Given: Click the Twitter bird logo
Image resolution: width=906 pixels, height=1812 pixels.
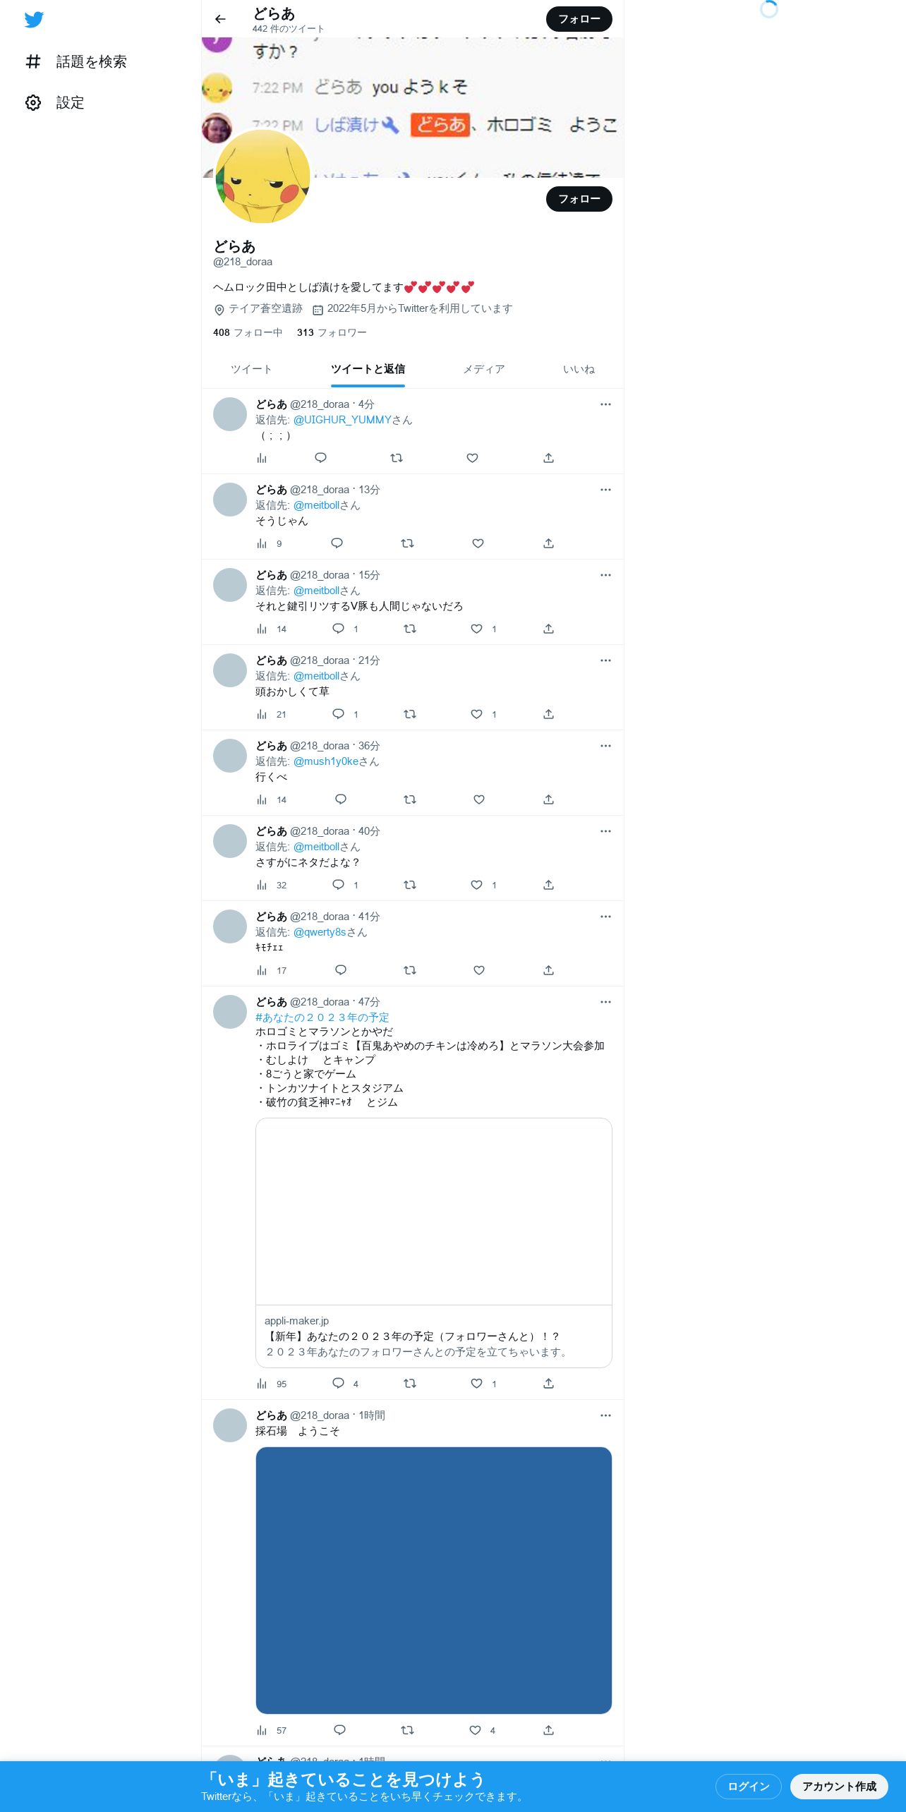Looking at the screenshot, I should (34, 20).
